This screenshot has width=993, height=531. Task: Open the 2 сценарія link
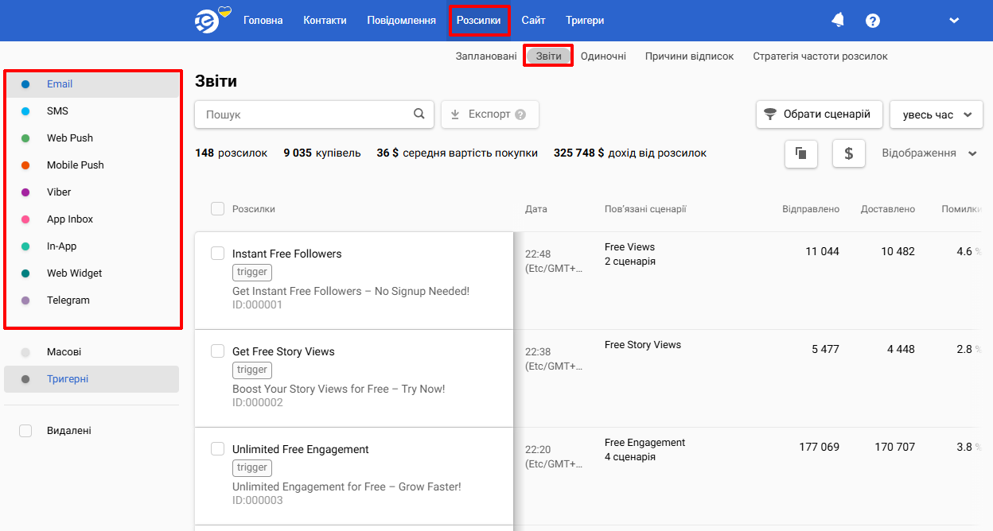coord(630,262)
